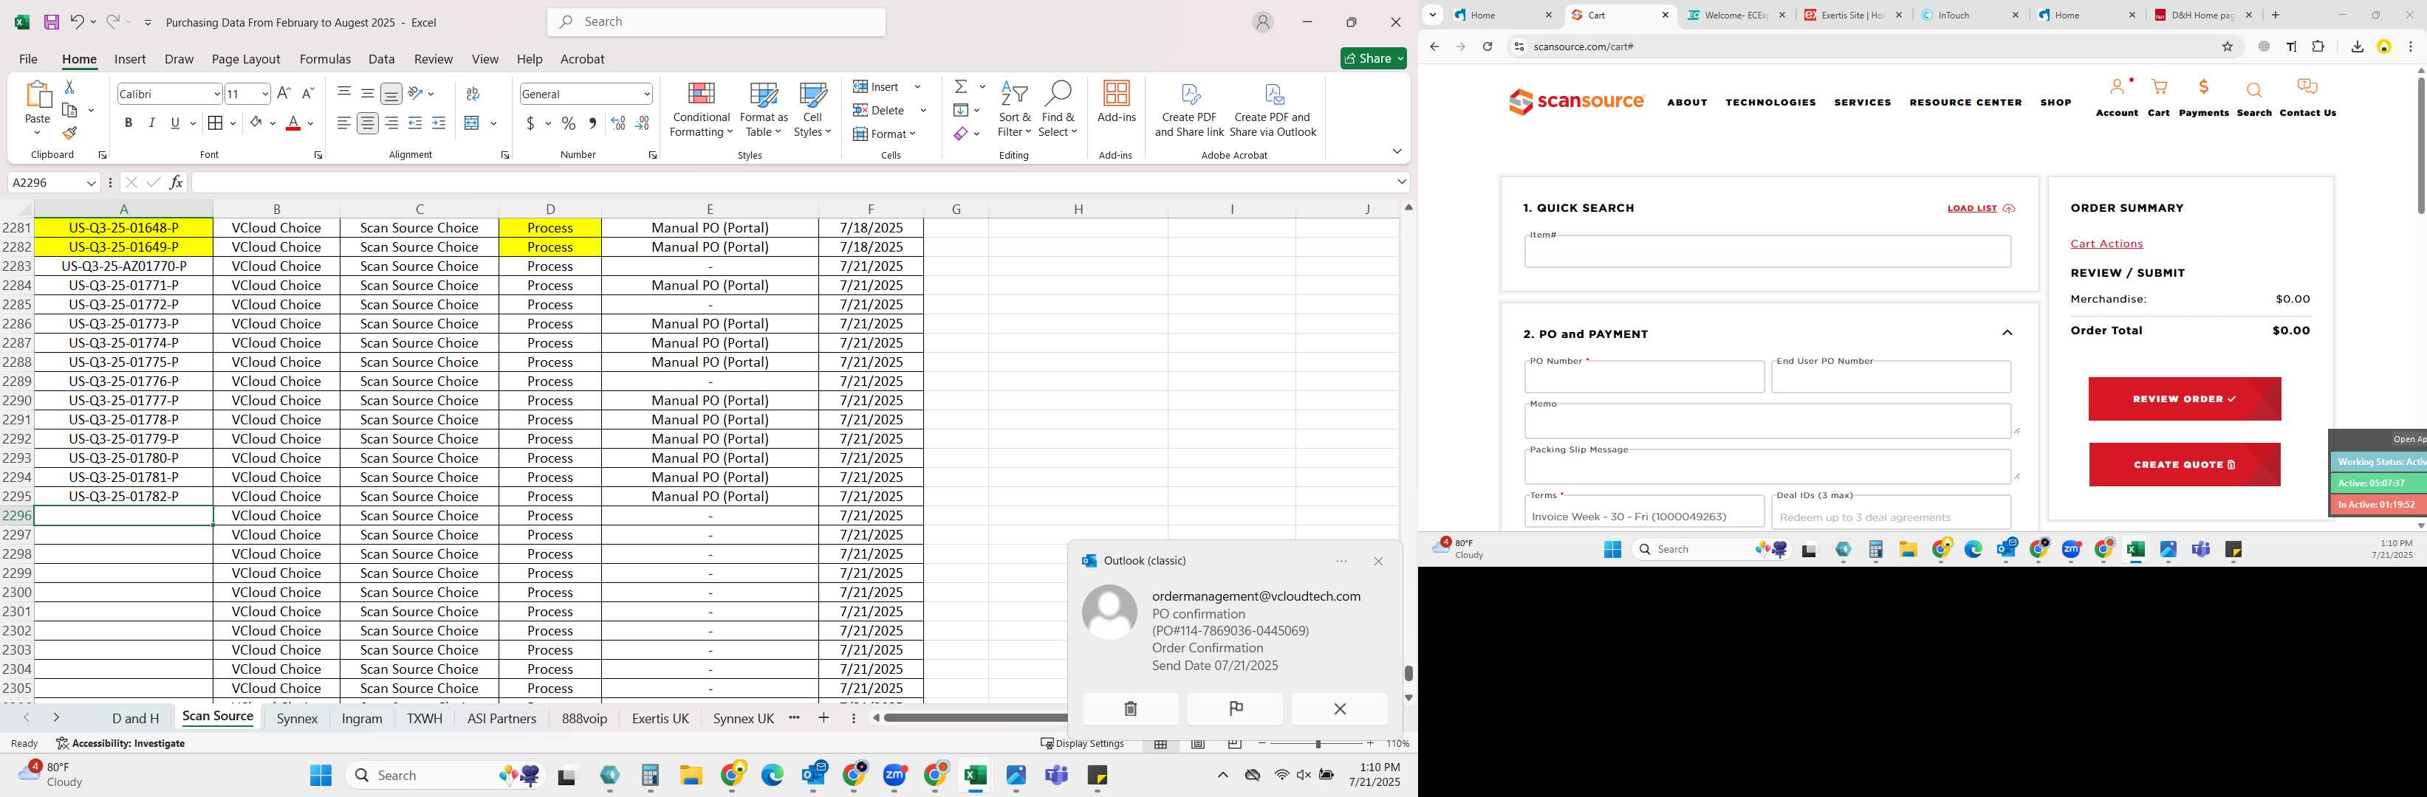The width and height of the screenshot is (2427, 797).
Task: Click the Share button in Excel
Action: click(x=1373, y=58)
